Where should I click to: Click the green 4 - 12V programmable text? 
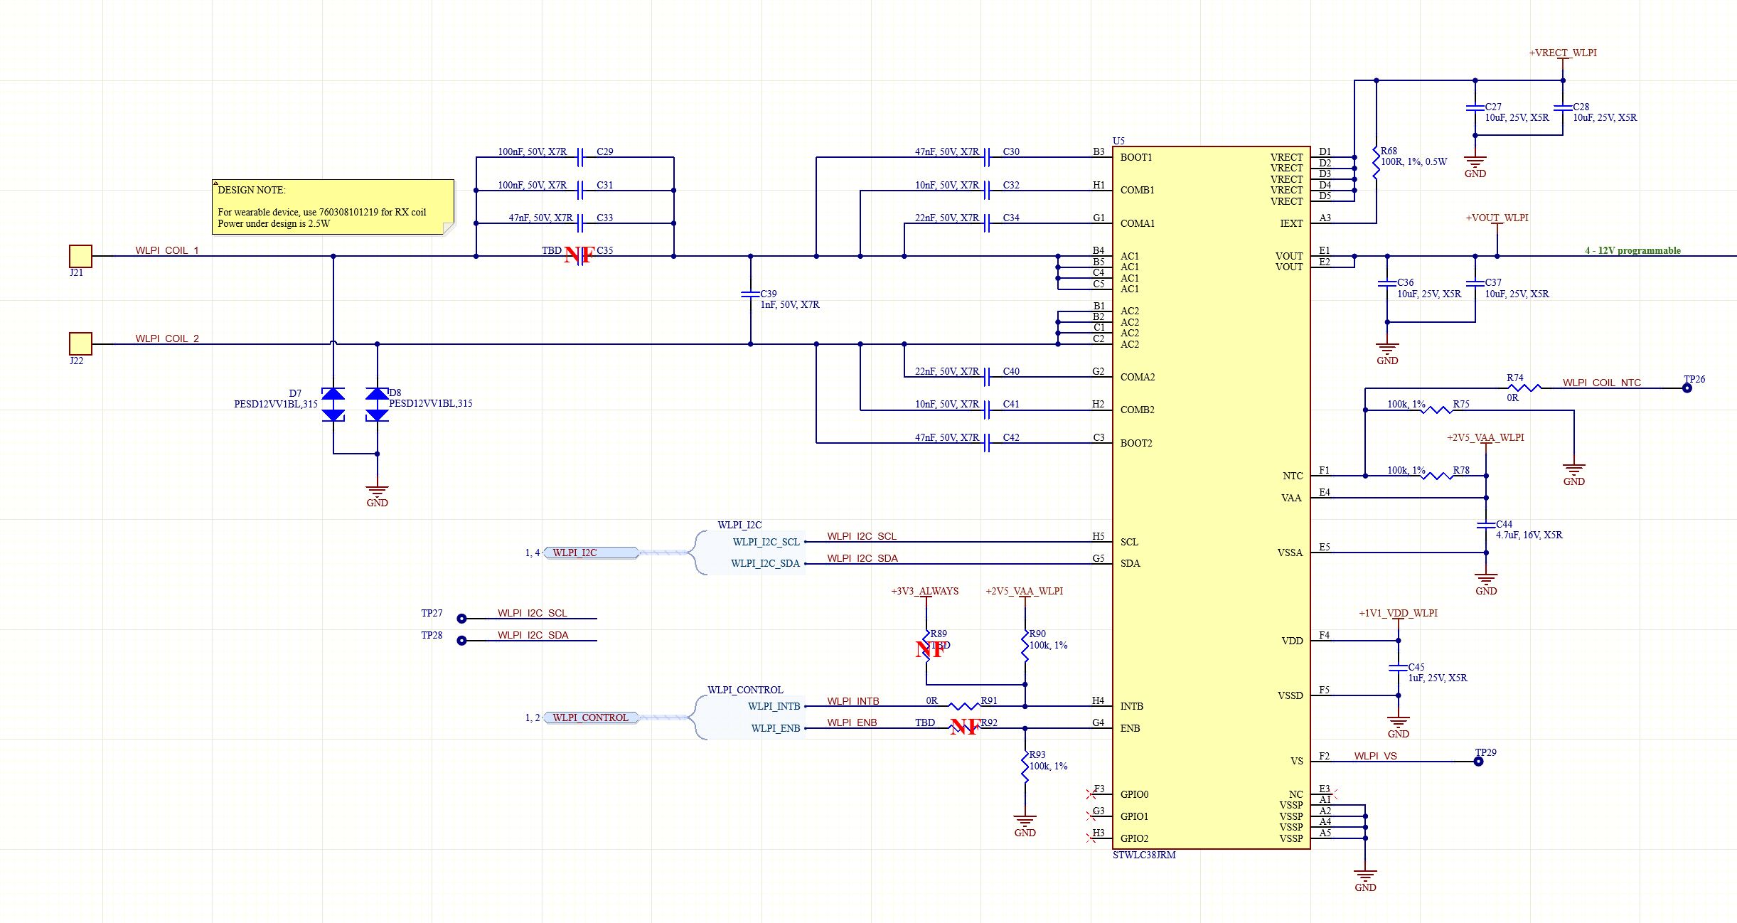click(x=1633, y=250)
